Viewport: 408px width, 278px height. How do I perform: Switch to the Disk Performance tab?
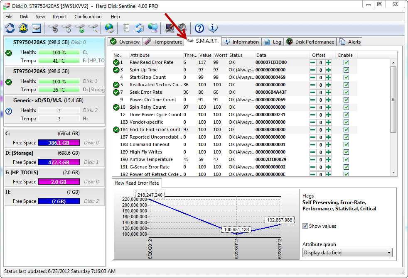[x=310, y=42]
